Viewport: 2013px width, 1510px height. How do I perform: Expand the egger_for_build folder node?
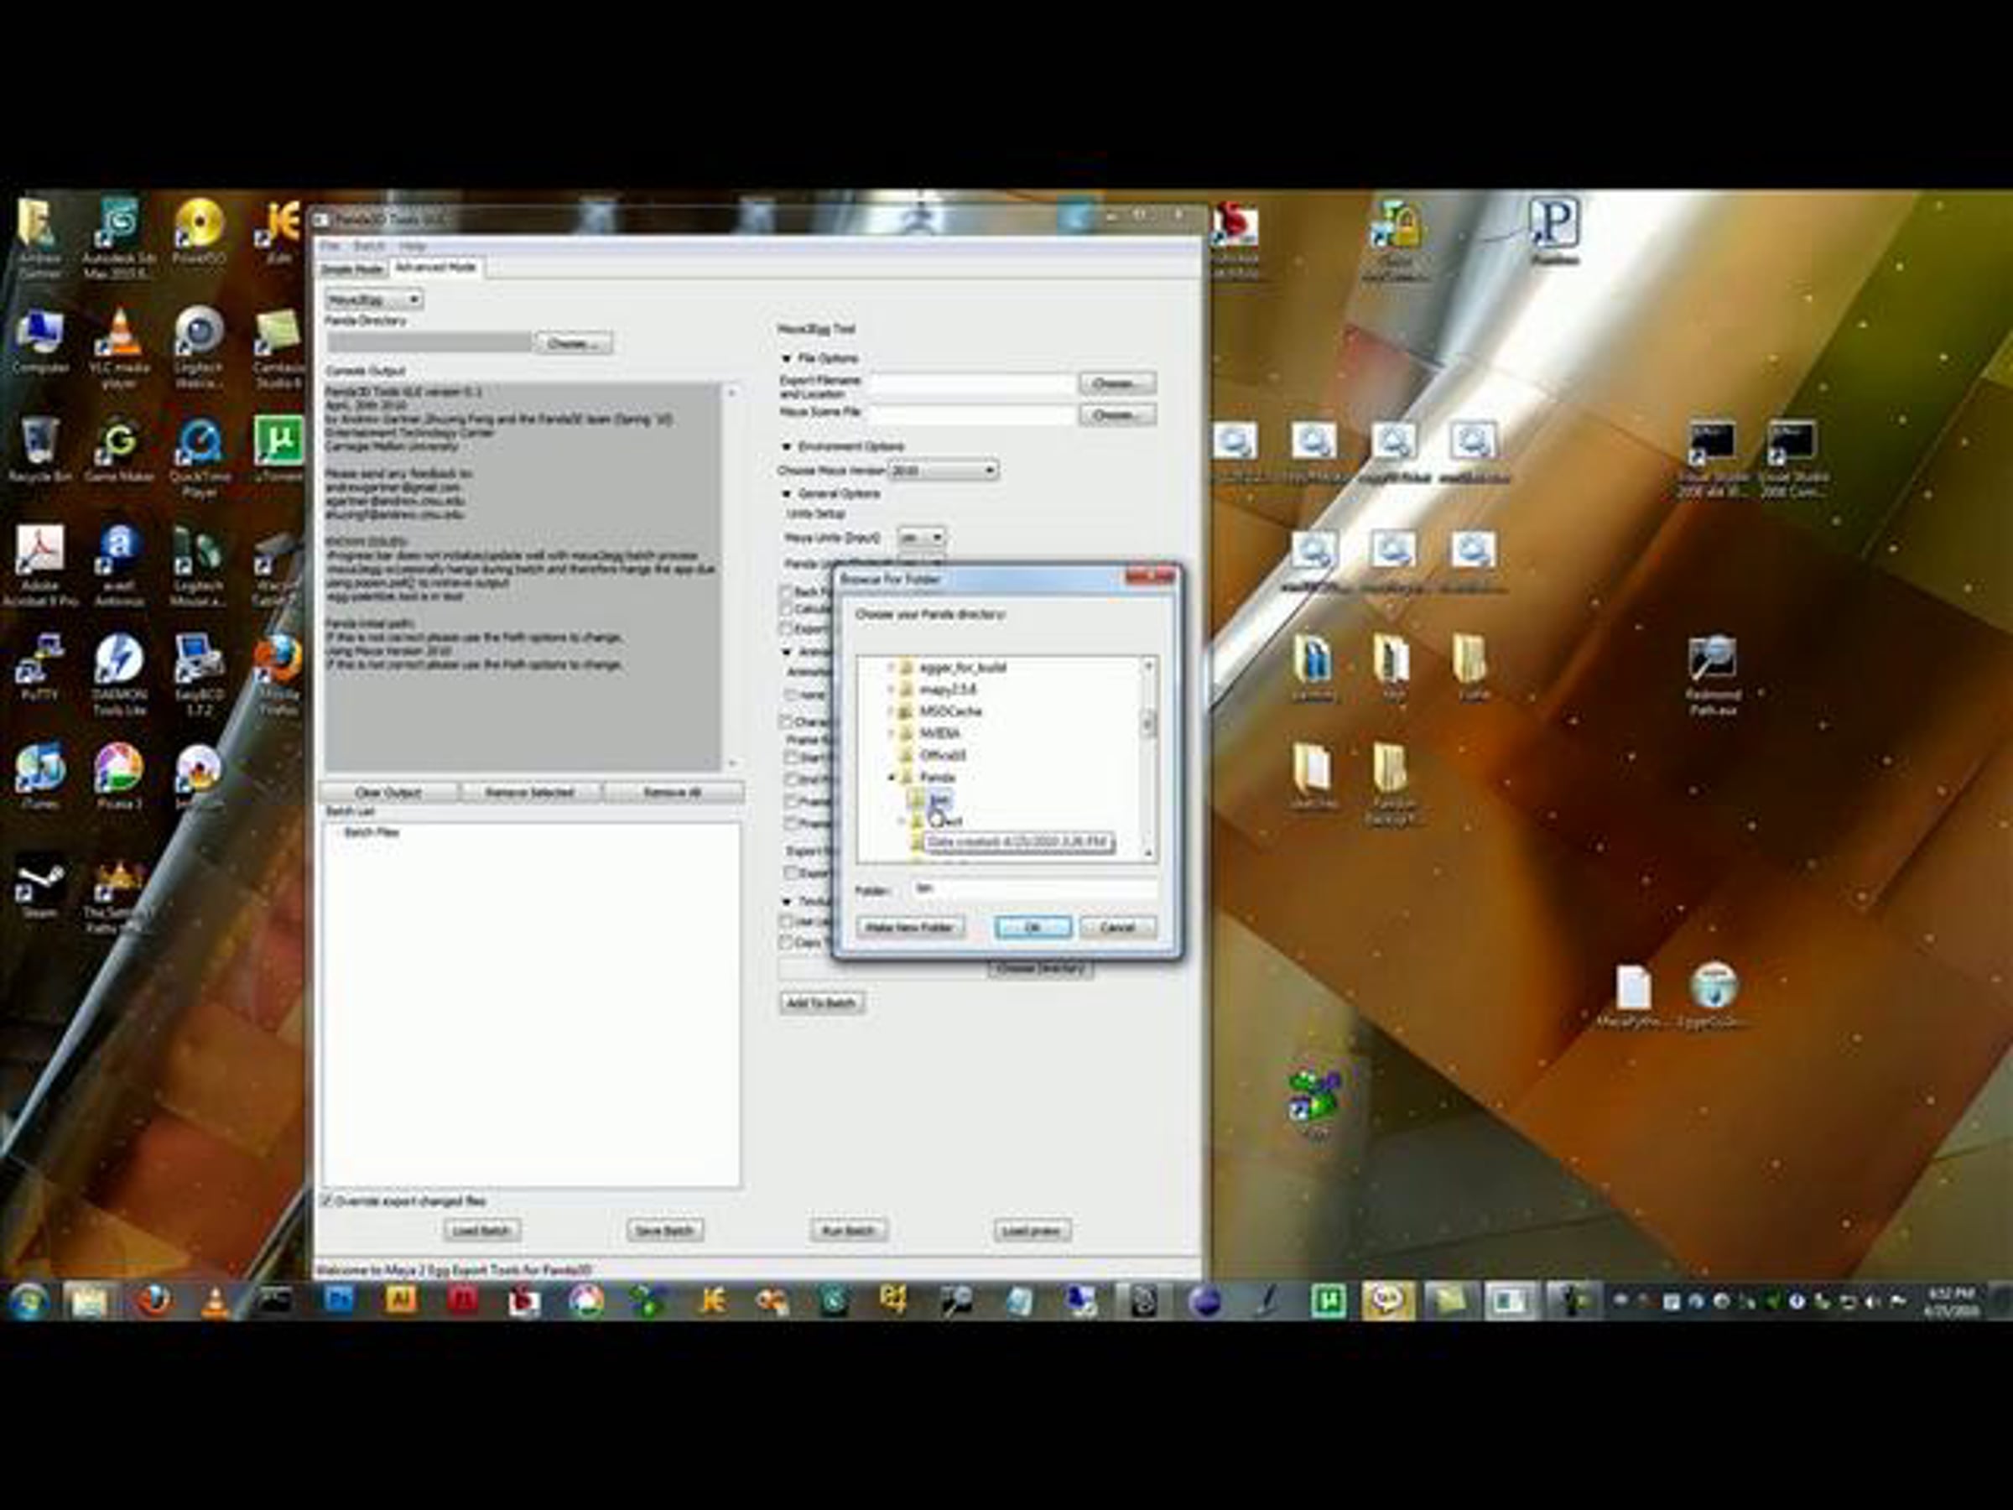click(x=892, y=667)
